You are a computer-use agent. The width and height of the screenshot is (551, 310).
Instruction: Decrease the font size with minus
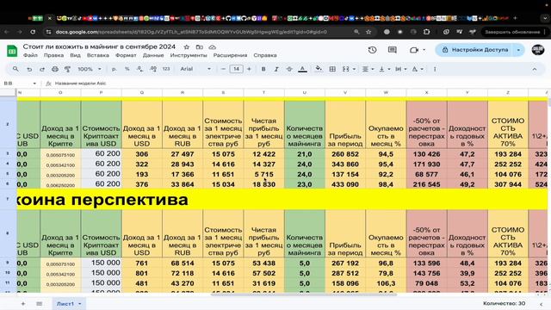[223, 69]
